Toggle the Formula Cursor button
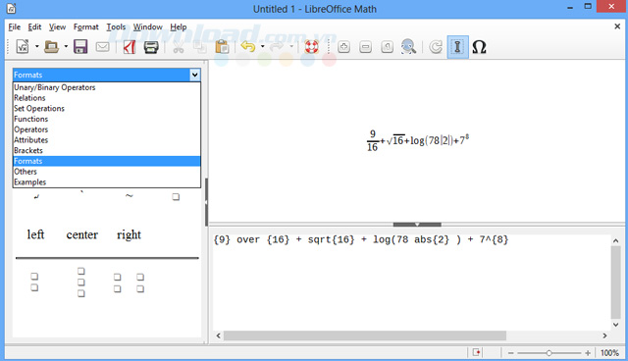Viewport: 628px width, 361px height. [x=457, y=47]
